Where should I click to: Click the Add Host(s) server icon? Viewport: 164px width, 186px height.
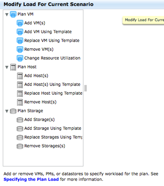(x=20, y=76)
